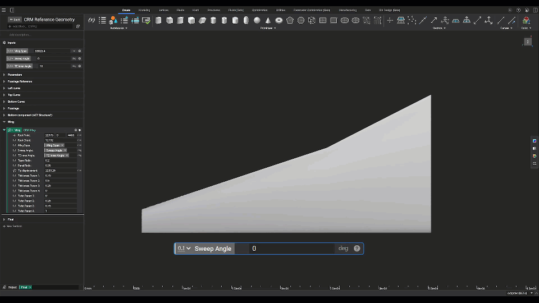Click New Section link
Screen dimensions: 539x303
pos(13,226)
